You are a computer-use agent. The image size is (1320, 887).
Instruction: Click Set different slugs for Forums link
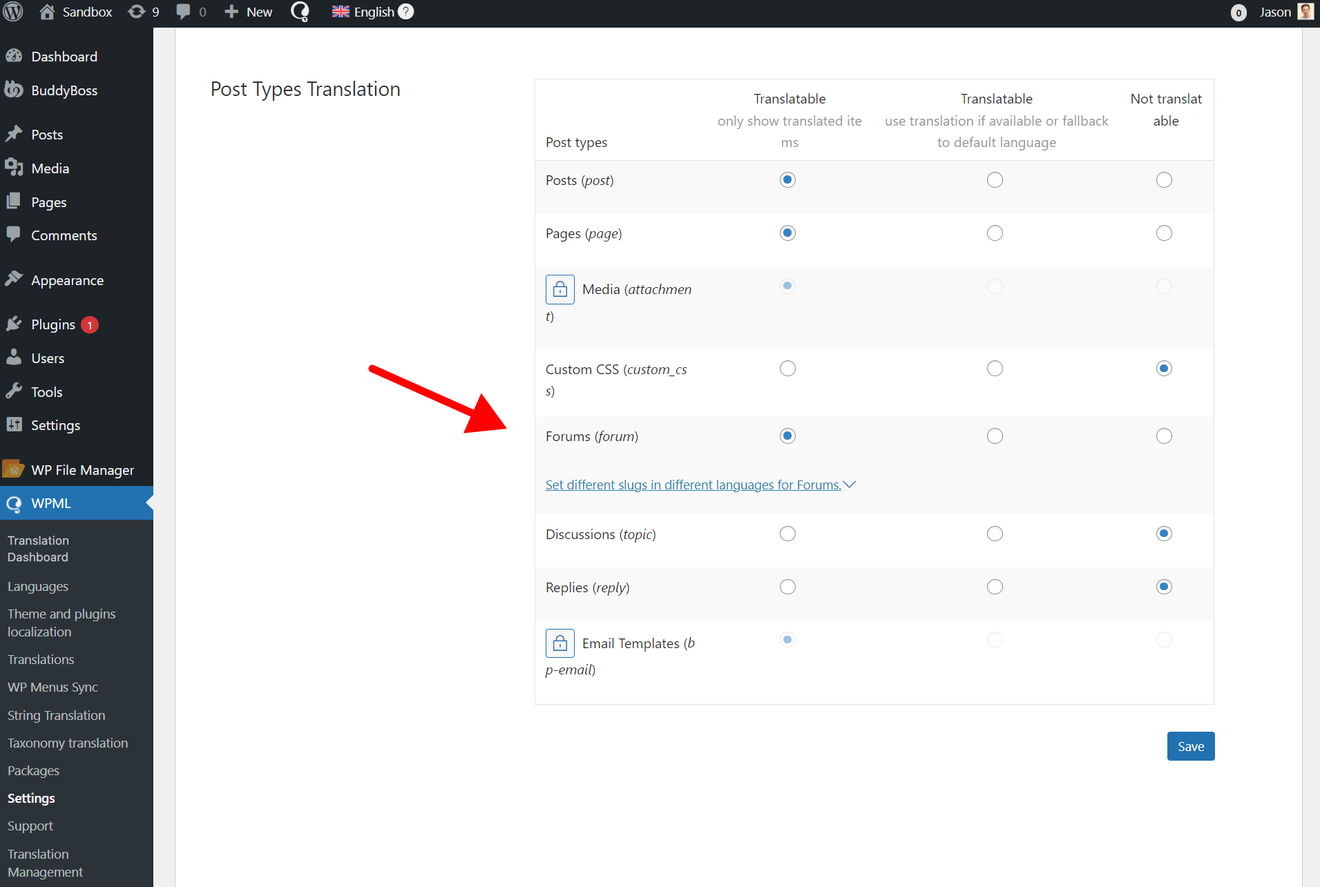click(x=694, y=485)
